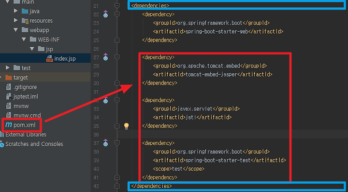348x192 pixels.
Task: Select the jsp folder
Action: click(49, 49)
